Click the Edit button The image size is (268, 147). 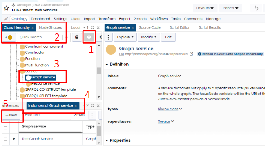coord(168,37)
